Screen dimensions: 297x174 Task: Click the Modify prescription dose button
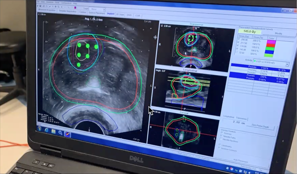click(x=278, y=33)
